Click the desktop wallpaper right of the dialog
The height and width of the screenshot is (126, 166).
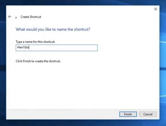click(x=163, y=78)
